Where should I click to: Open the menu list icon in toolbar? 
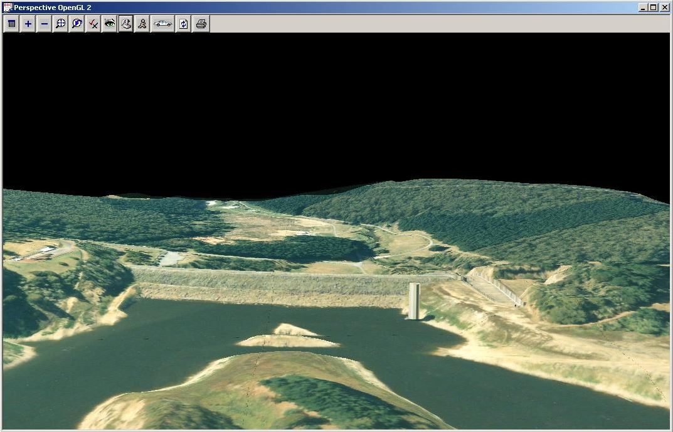[11, 24]
